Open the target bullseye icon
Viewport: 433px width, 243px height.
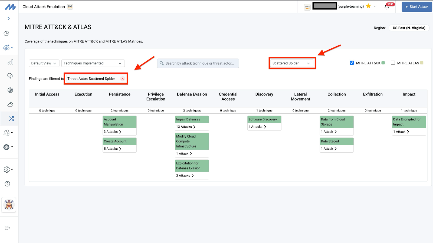(10, 90)
